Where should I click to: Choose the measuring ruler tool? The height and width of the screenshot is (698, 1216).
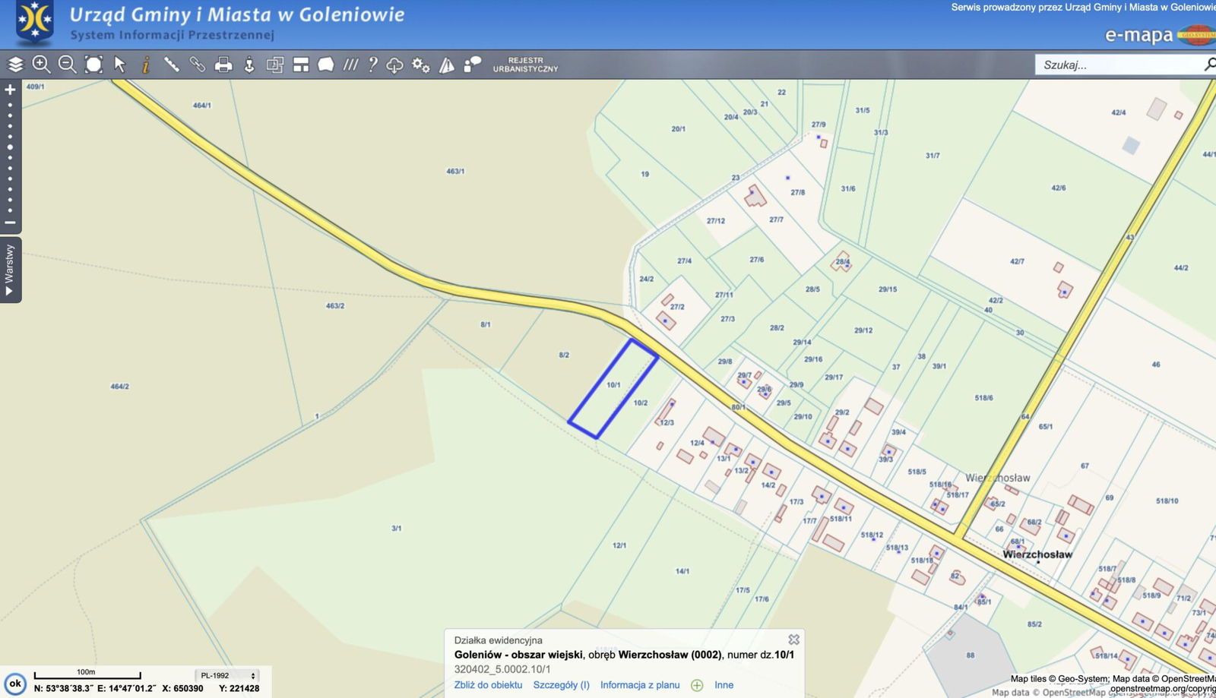(172, 65)
